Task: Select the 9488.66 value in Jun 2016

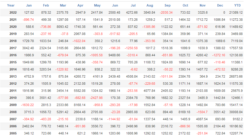Action: (114, 55)
